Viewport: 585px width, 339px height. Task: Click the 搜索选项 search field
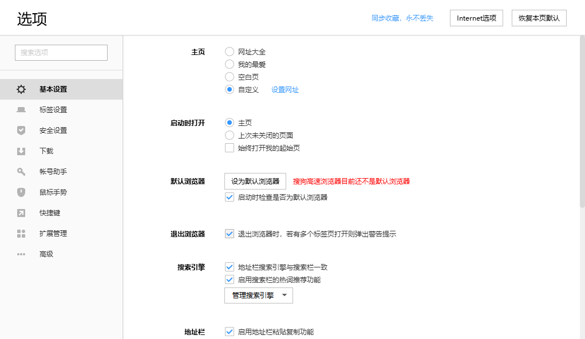61,53
